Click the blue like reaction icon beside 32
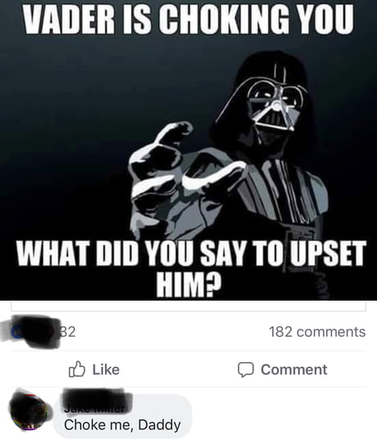 16,332
